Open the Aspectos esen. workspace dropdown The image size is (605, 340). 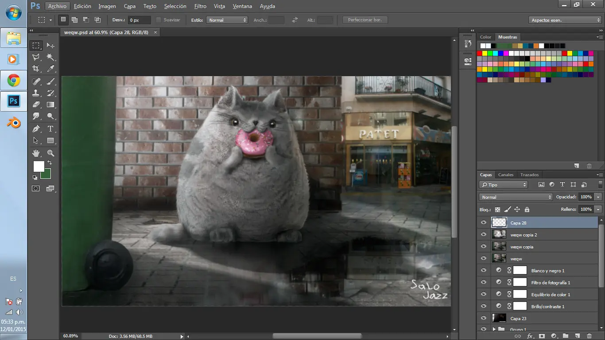click(565, 20)
